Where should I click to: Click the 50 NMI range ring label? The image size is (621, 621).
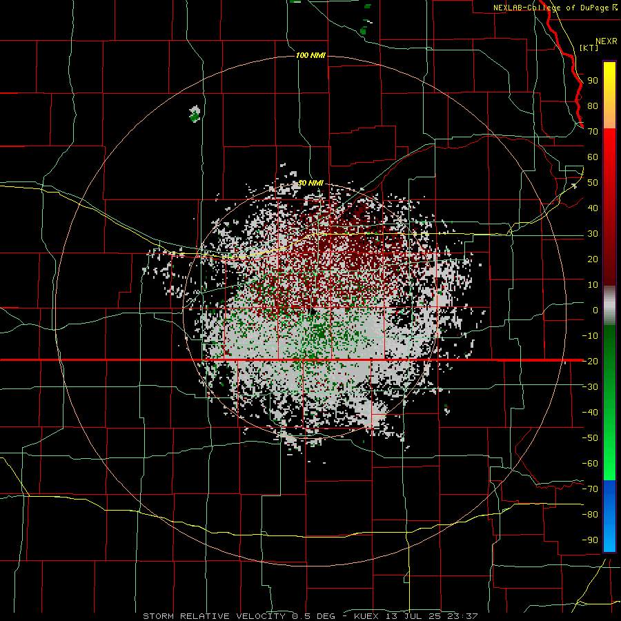(x=310, y=183)
